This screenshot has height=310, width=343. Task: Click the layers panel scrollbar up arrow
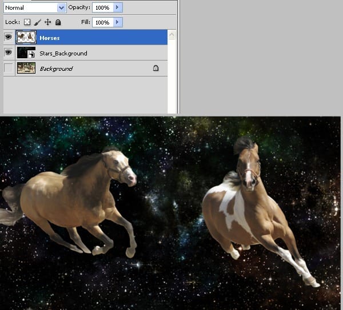pyautogui.click(x=171, y=34)
